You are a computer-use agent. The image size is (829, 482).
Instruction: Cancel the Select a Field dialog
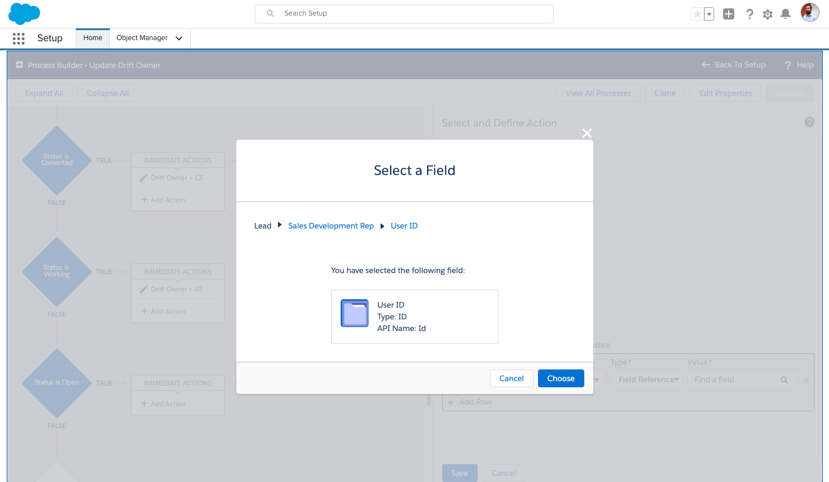click(x=511, y=378)
